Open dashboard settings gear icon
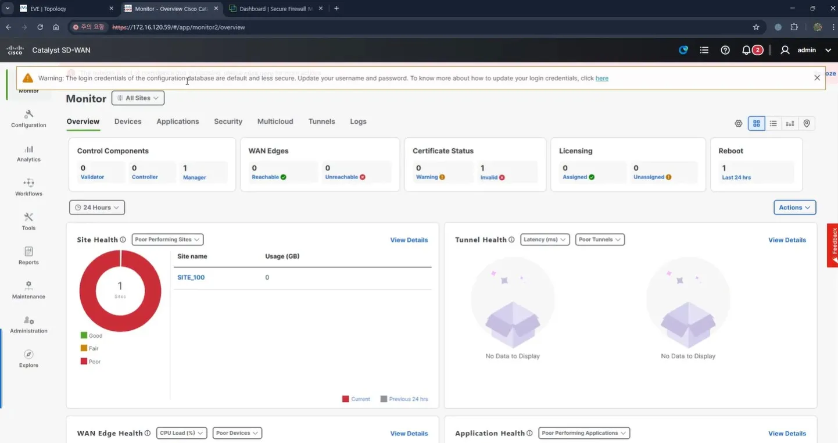The height and width of the screenshot is (443, 838). click(739, 123)
